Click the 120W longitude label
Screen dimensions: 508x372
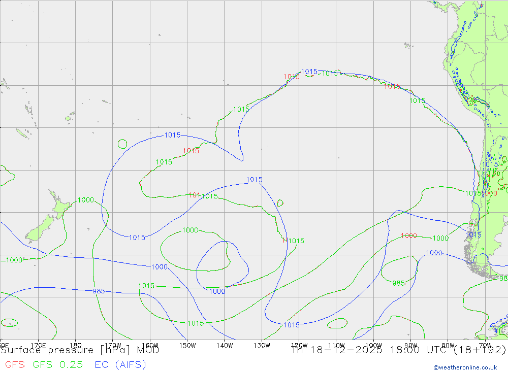(x=299, y=346)
